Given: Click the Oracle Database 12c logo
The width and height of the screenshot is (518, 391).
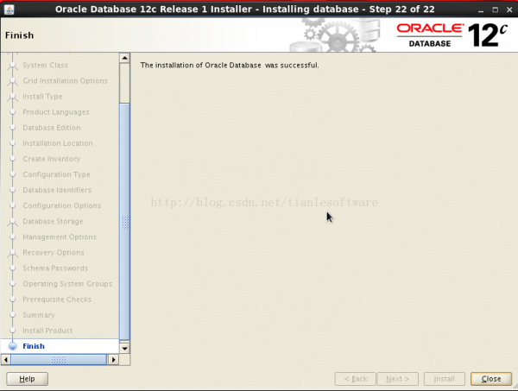Looking at the screenshot, I should 452,35.
